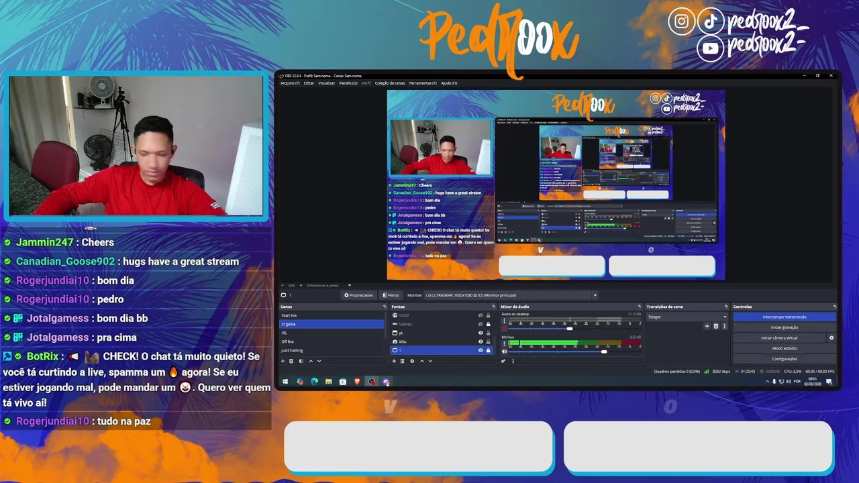Undock the Transições de cena panel
Image resolution: width=859 pixels, height=483 pixels.
726,307
